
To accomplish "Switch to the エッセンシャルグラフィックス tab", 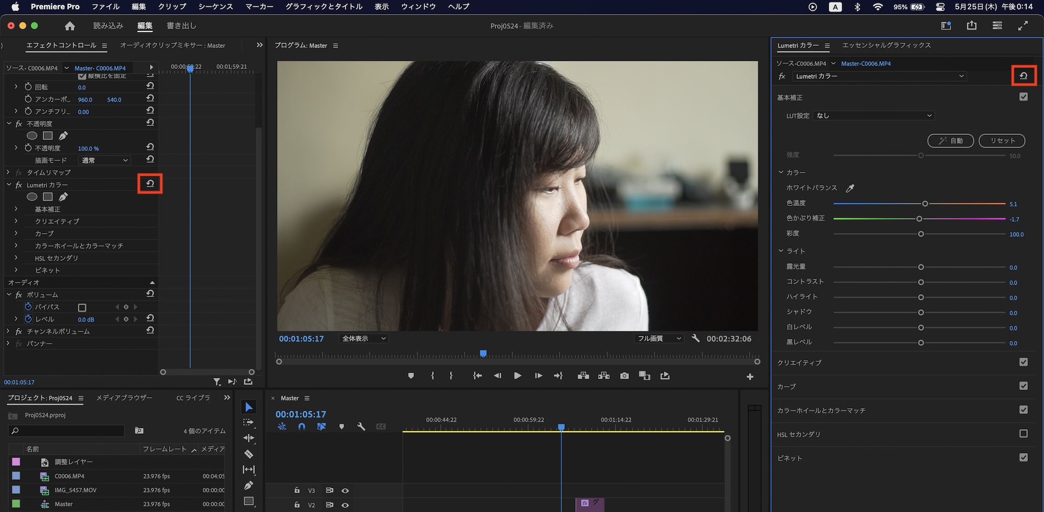I will click(886, 45).
